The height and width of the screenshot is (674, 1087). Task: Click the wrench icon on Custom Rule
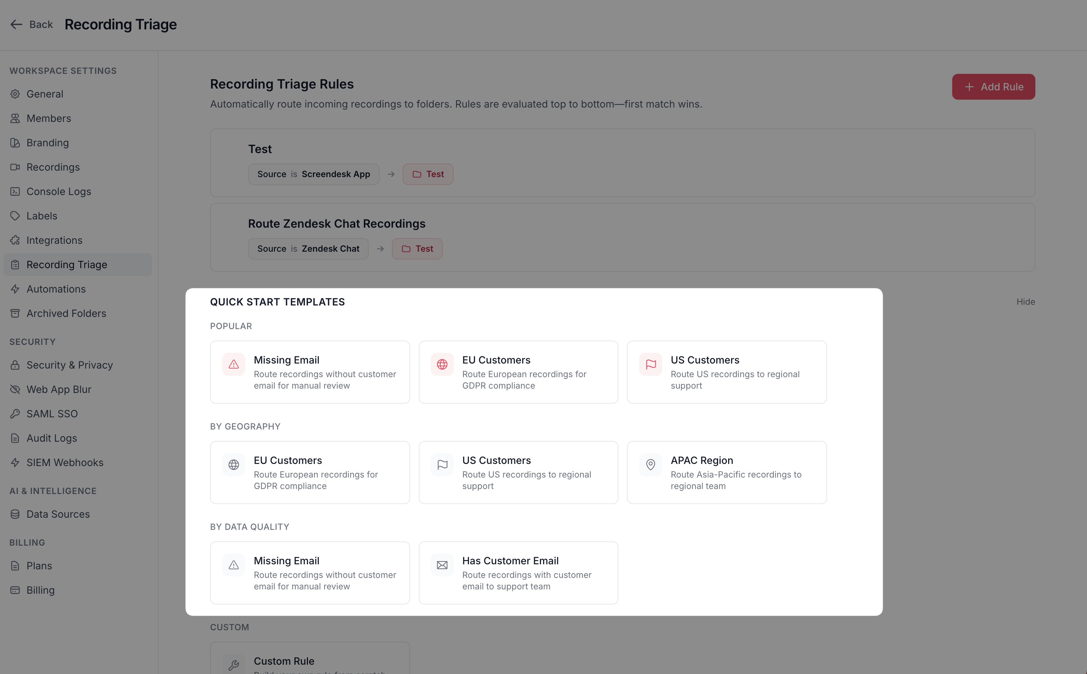(x=233, y=665)
